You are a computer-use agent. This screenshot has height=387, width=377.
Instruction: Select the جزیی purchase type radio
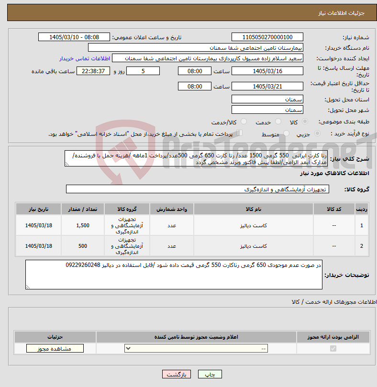pyautogui.click(x=317, y=133)
